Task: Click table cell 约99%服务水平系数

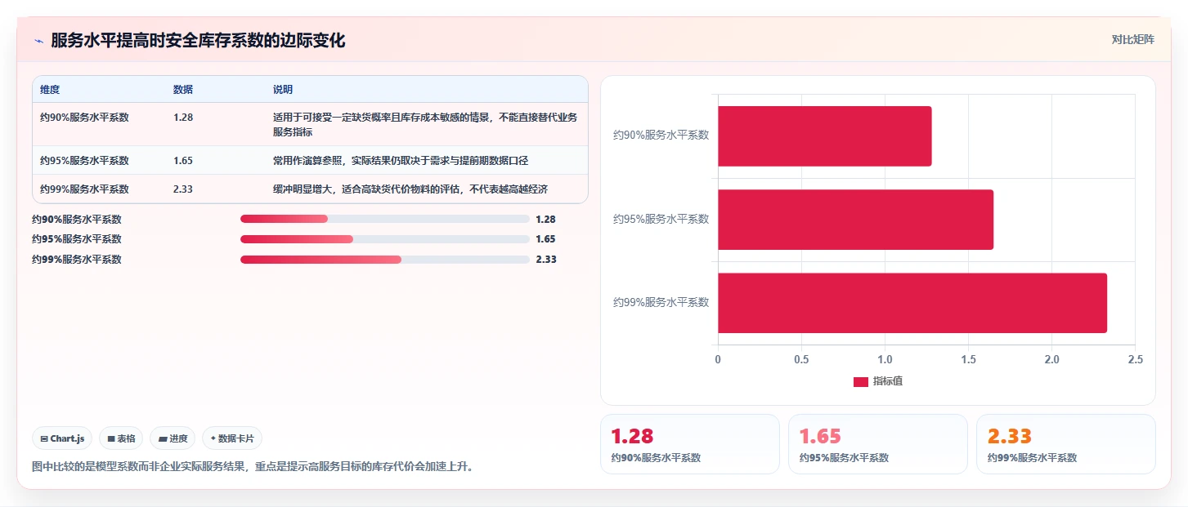Action: pos(84,189)
